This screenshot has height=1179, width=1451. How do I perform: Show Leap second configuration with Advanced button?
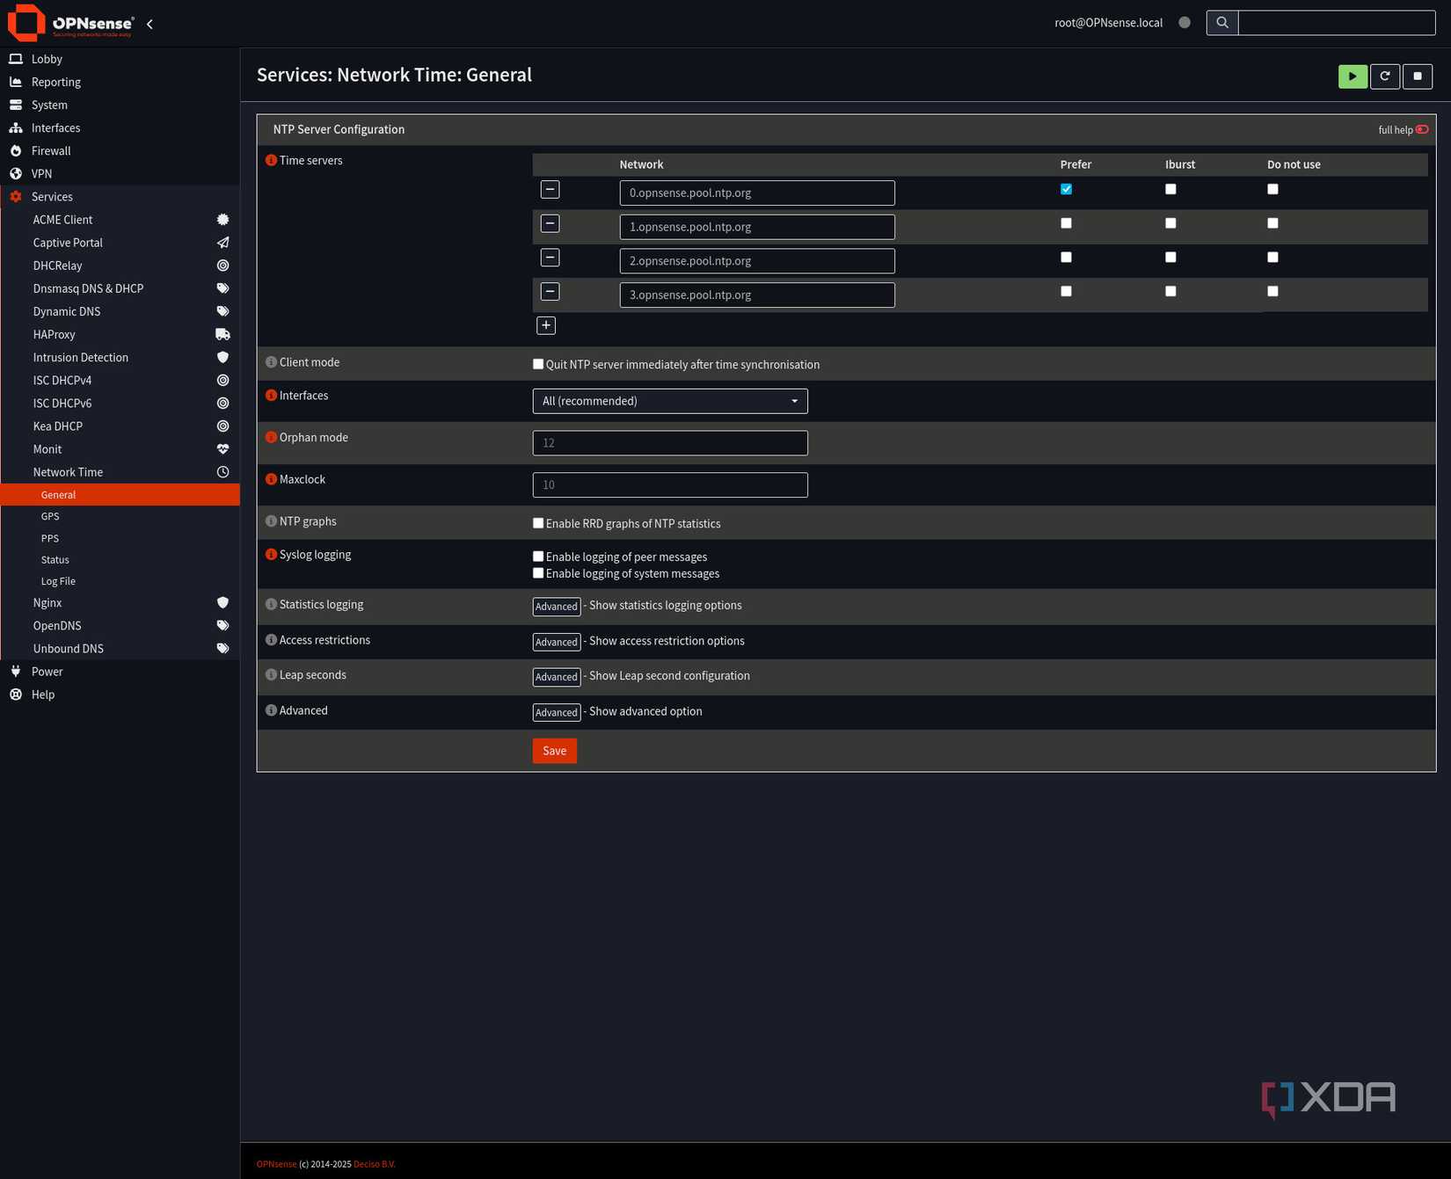(556, 677)
